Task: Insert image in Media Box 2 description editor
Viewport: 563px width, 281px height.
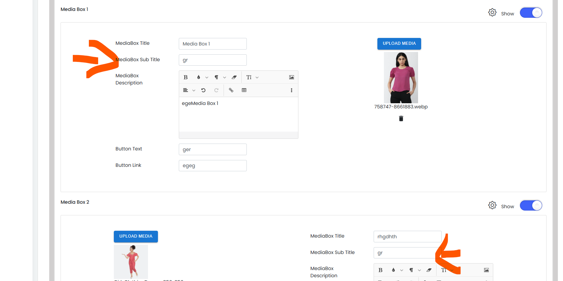Action: (486, 270)
